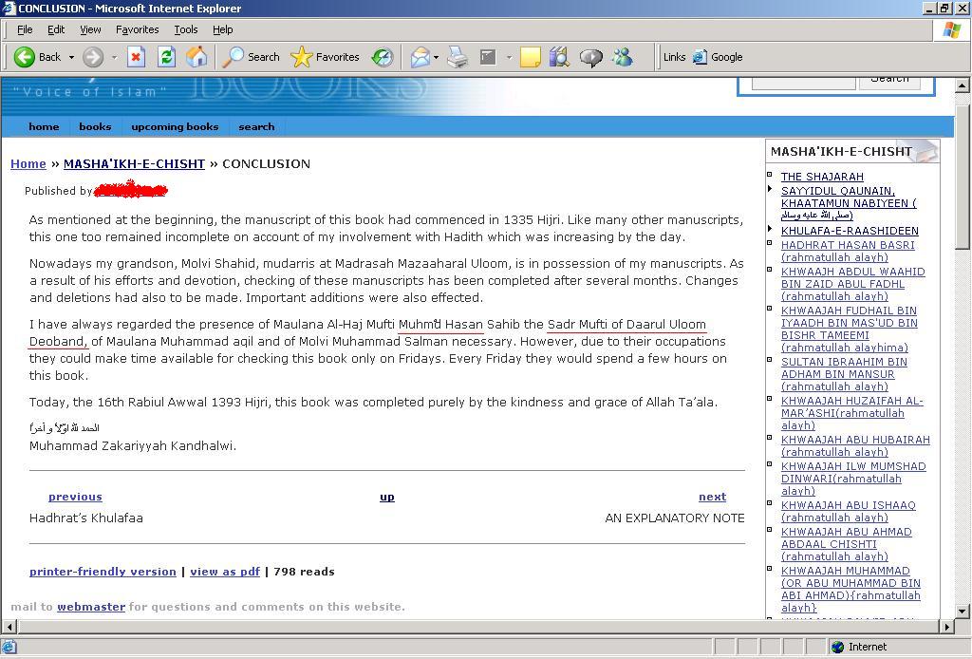Click the Forward arrow button
The height and width of the screenshot is (659, 972).
93,57
